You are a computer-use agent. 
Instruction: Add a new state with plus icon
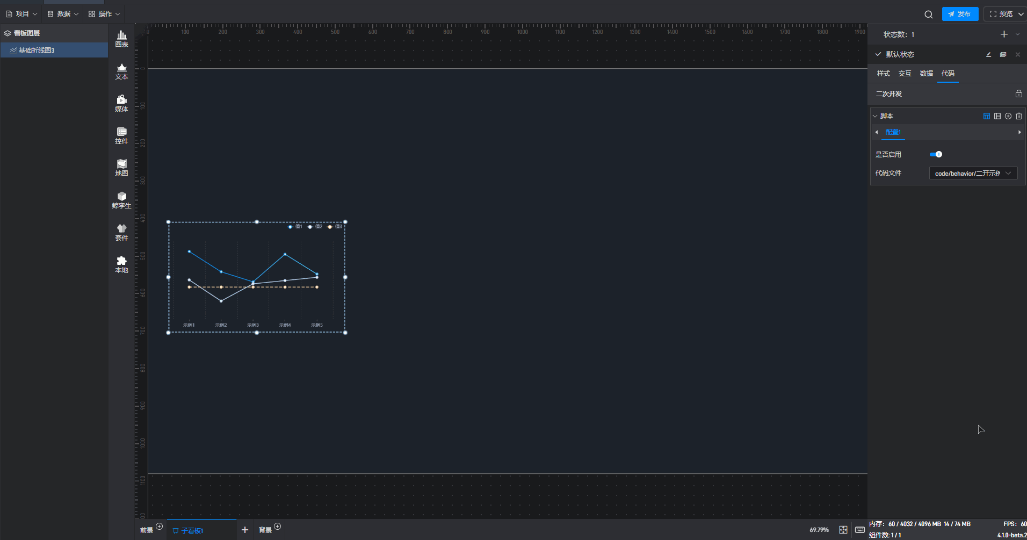click(x=1004, y=34)
